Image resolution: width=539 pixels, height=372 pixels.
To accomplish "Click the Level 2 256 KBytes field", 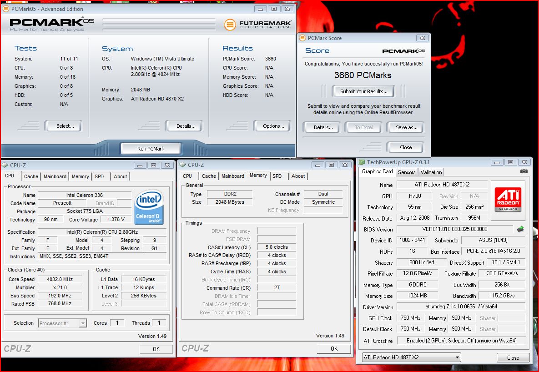I will click(144, 295).
